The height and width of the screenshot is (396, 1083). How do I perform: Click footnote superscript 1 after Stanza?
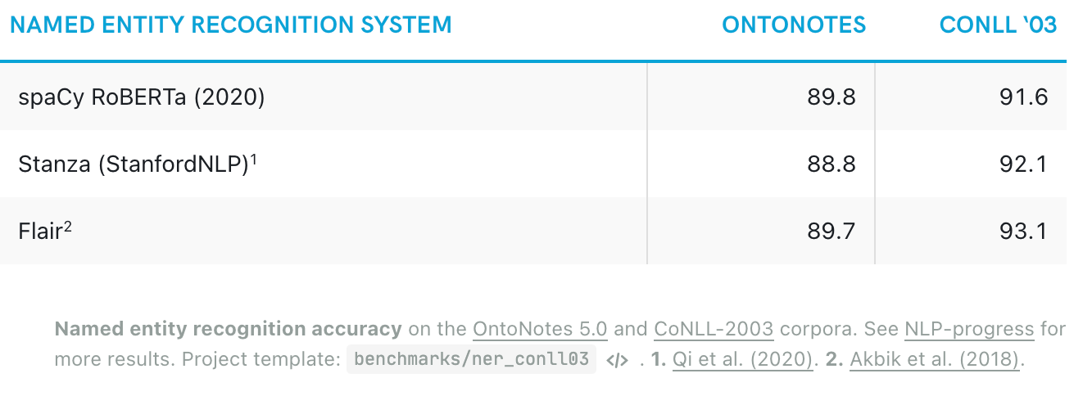click(x=254, y=160)
